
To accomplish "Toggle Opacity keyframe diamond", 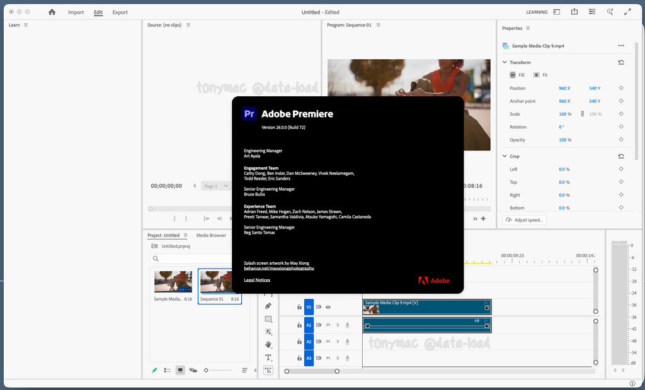I will click(x=621, y=140).
